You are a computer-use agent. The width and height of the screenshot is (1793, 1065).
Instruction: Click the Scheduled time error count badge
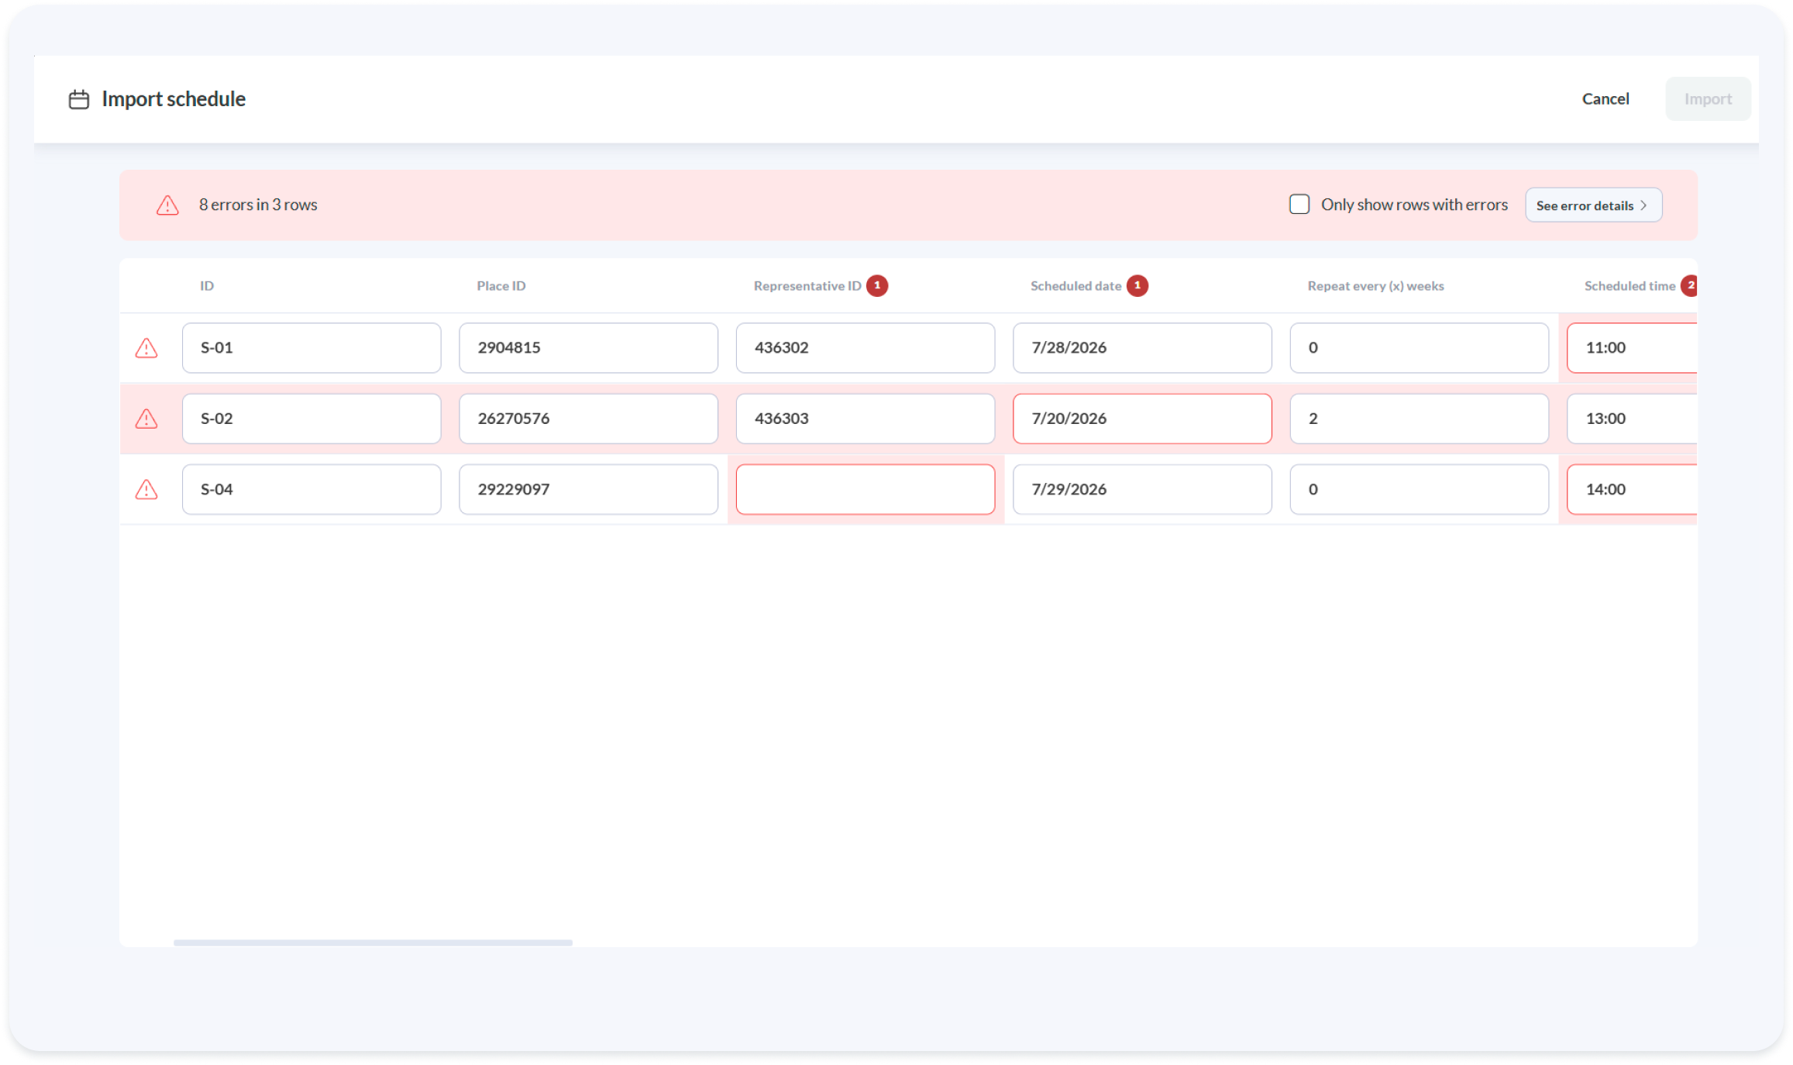tap(1689, 286)
